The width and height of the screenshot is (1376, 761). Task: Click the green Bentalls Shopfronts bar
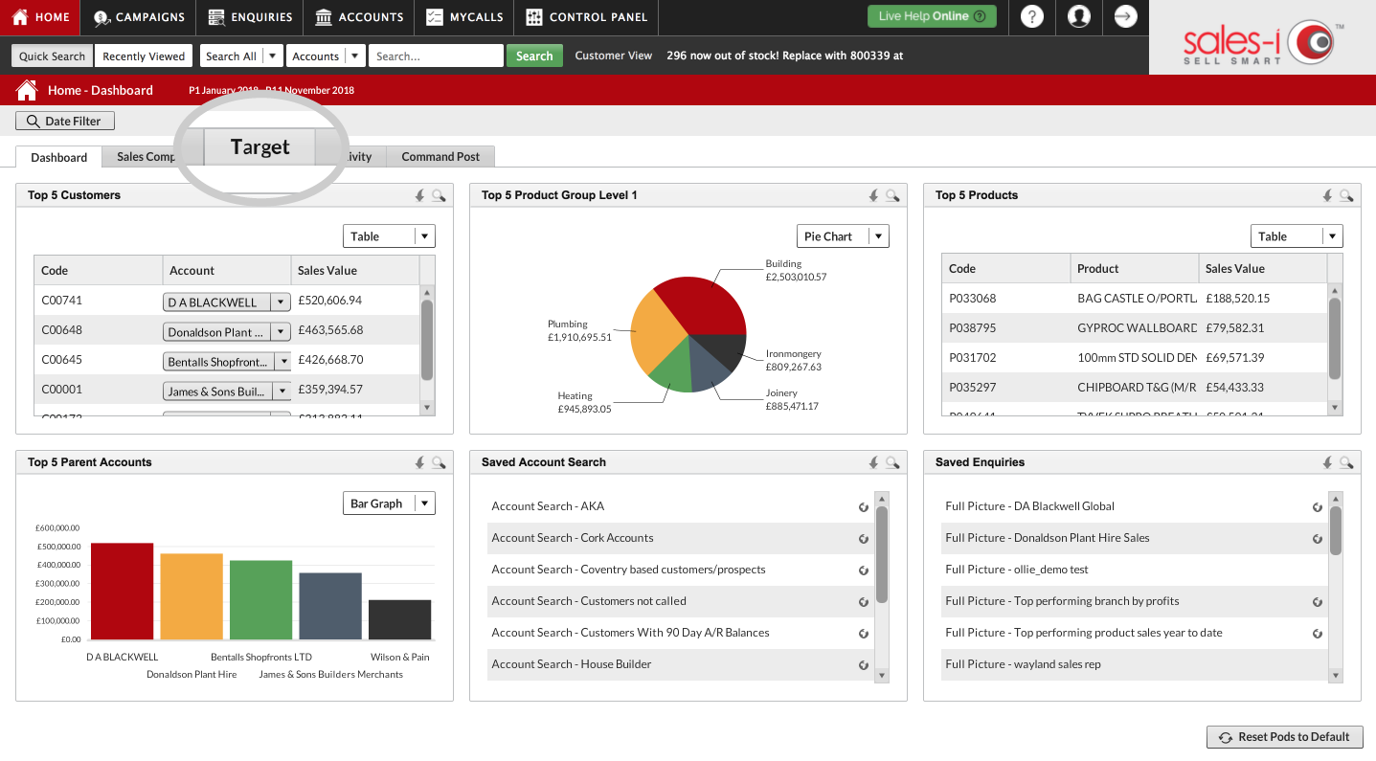260,600
